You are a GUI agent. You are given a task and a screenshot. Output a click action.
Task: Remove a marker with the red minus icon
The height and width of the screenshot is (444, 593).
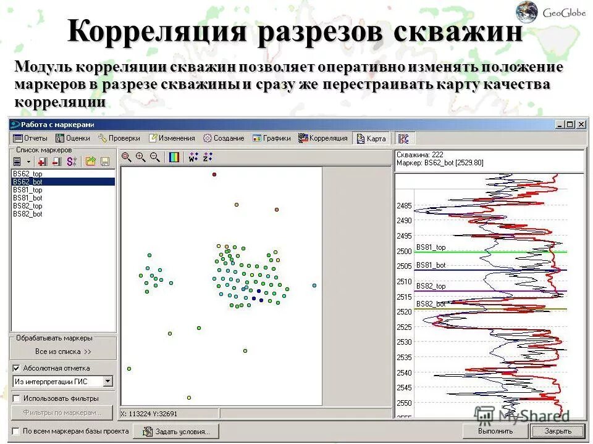pos(57,161)
